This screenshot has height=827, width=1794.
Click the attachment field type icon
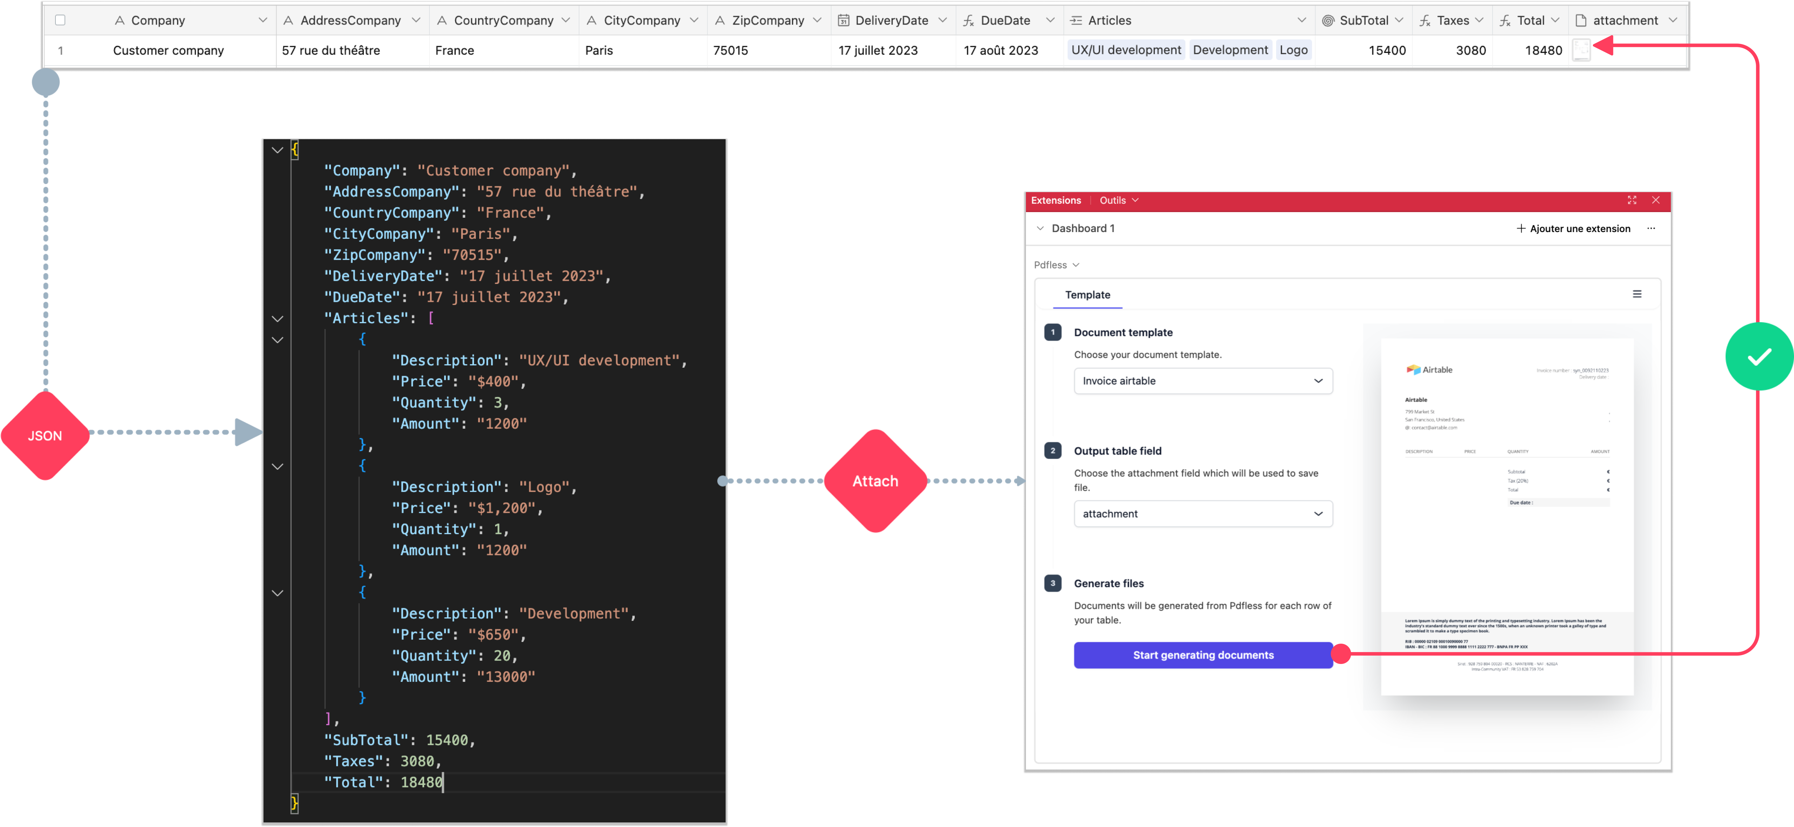coord(1581,20)
